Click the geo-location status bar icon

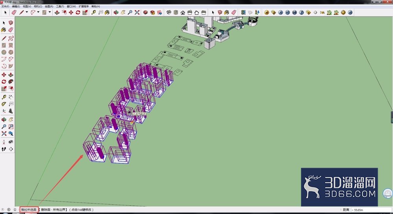pos(3,210)
